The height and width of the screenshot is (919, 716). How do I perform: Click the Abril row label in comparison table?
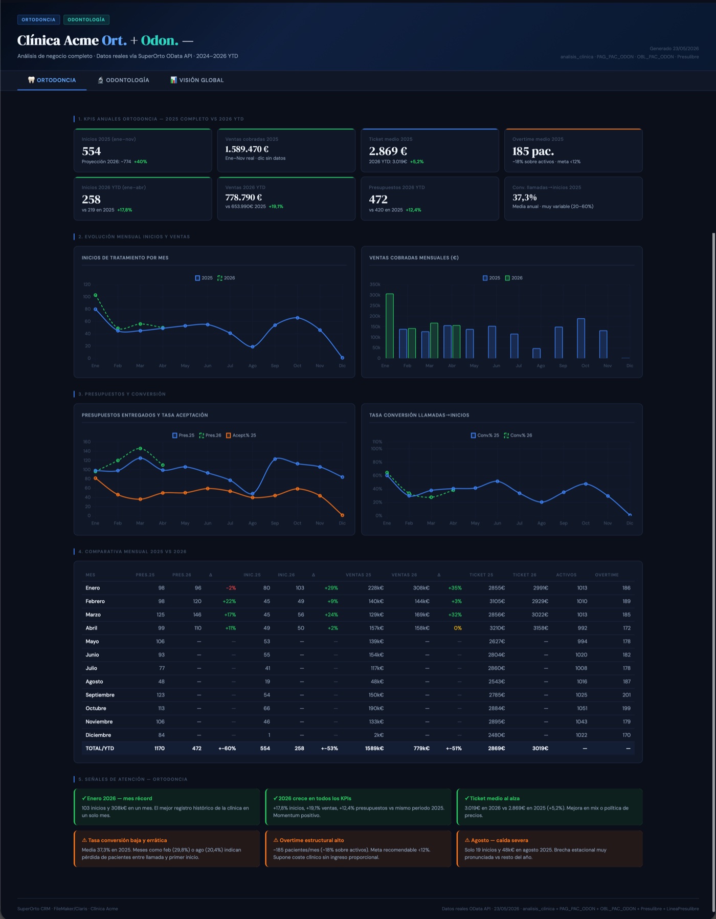pos(92,628)
